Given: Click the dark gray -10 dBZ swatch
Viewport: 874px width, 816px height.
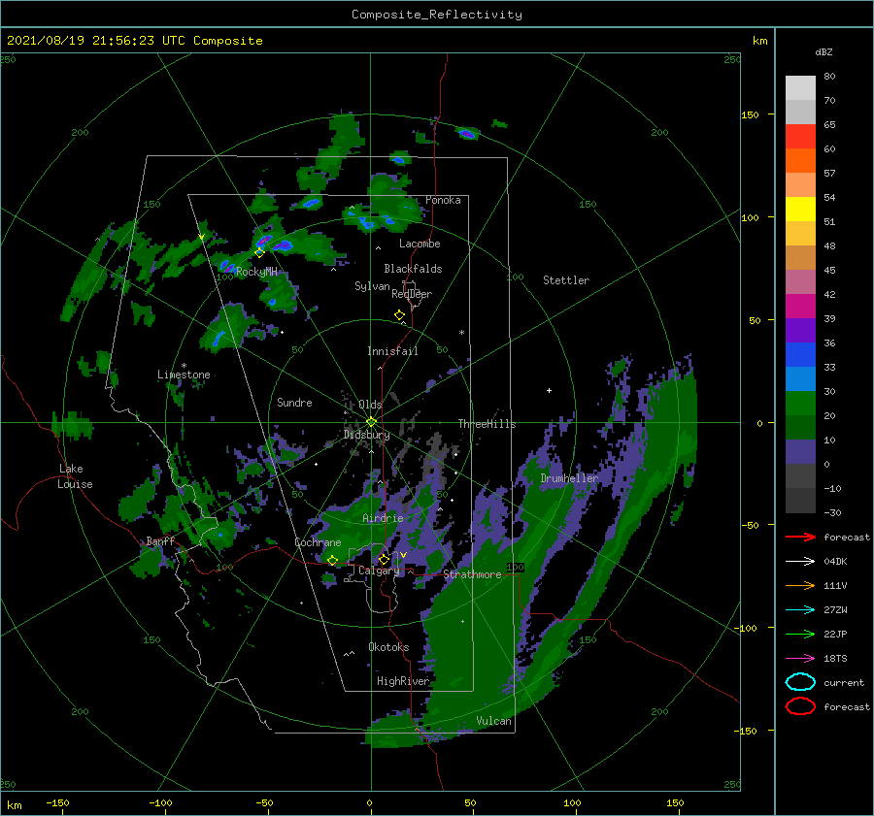Looking at the screenshot, I should pyautogui.click(x=800, y=500).
